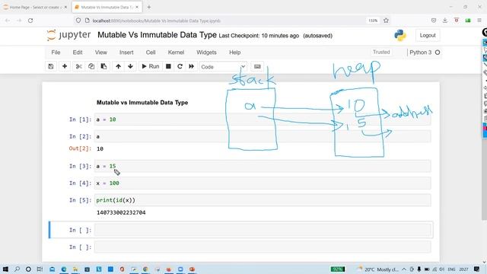Image resolution: width=487 pixels, height=274 pixels.
Task: Close the Mutable Vs Immutable Data Type tab
Action: 137,7
